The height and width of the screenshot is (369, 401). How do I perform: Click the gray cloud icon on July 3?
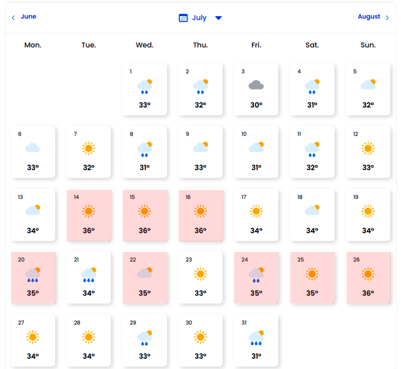pos(256,85)
